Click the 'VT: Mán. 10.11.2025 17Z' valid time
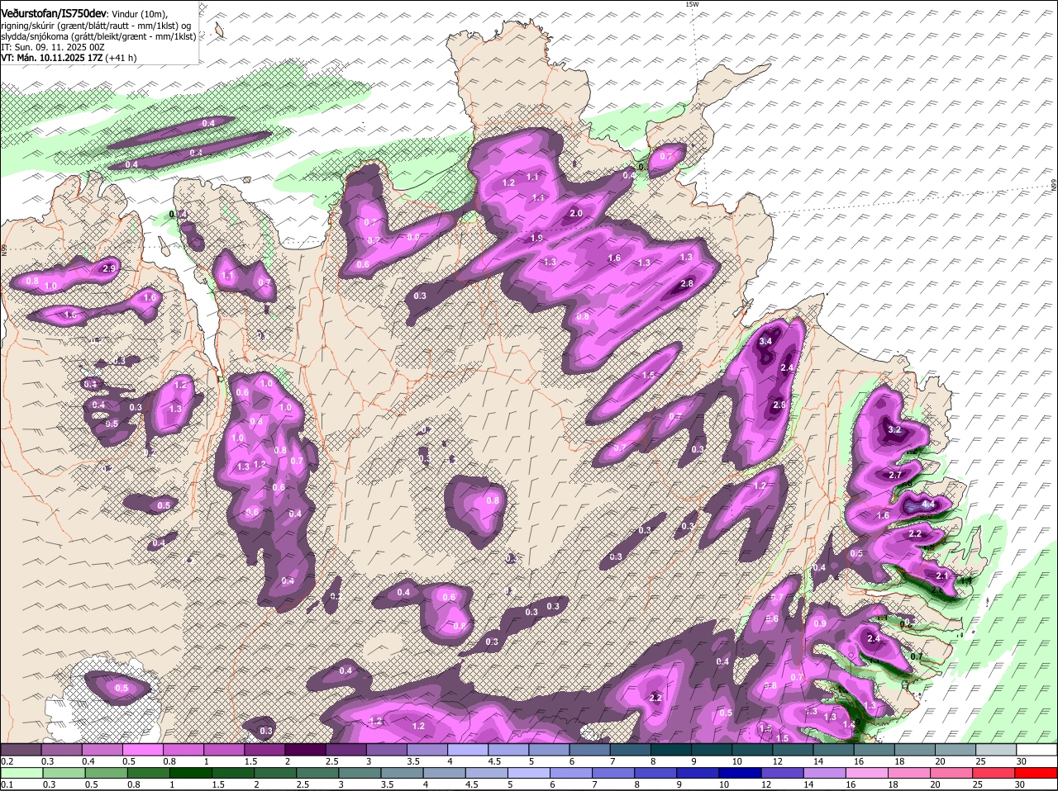Viewport: 1058px width, 791px height. pos(51,58)
